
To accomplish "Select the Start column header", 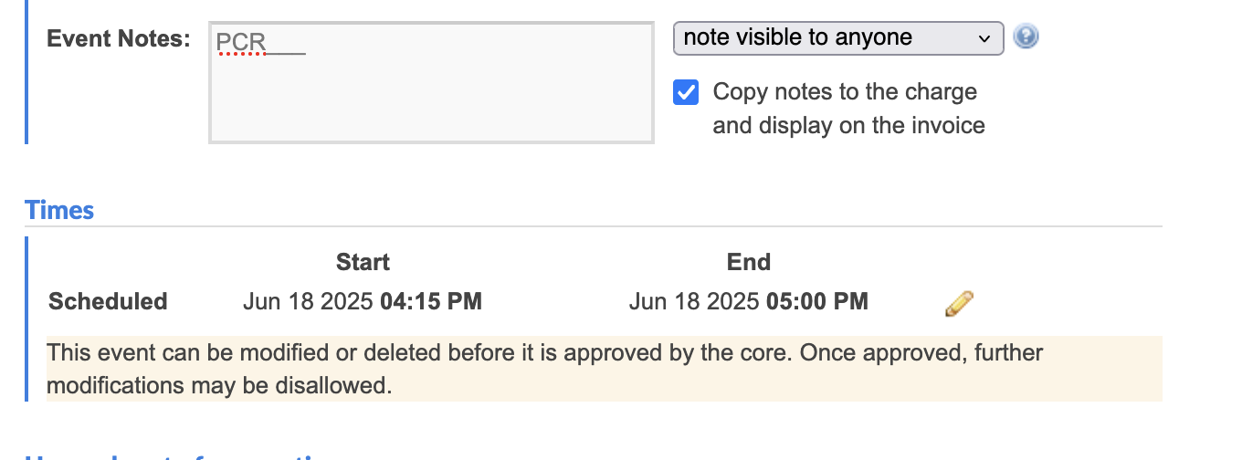I will click(x=363, y=262).
